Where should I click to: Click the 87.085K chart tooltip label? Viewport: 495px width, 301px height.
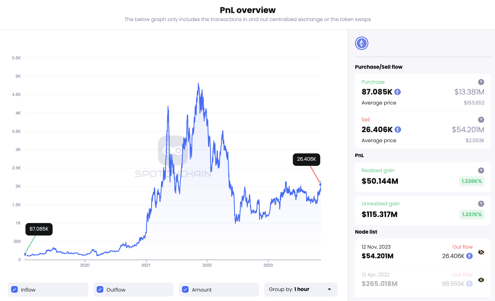pos(39,229)
